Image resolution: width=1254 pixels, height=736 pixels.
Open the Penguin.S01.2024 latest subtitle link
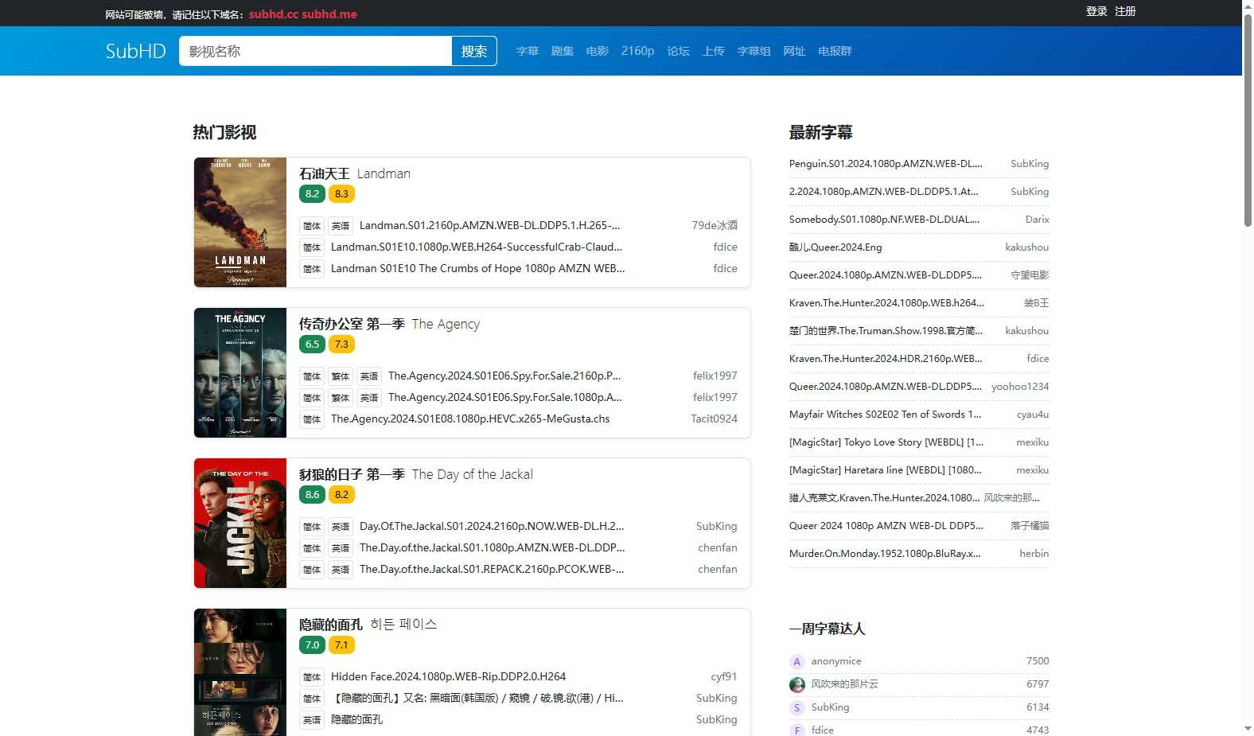pyautogui.click(x=886, y=164)
